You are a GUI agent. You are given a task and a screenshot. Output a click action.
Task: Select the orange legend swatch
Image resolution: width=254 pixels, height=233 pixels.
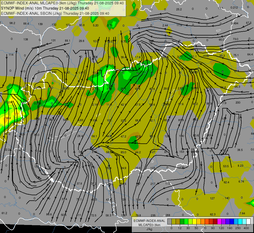point(203,221)
